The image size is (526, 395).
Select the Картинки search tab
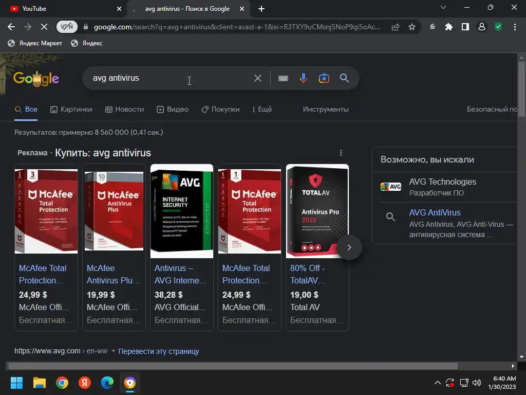(71, 110)
